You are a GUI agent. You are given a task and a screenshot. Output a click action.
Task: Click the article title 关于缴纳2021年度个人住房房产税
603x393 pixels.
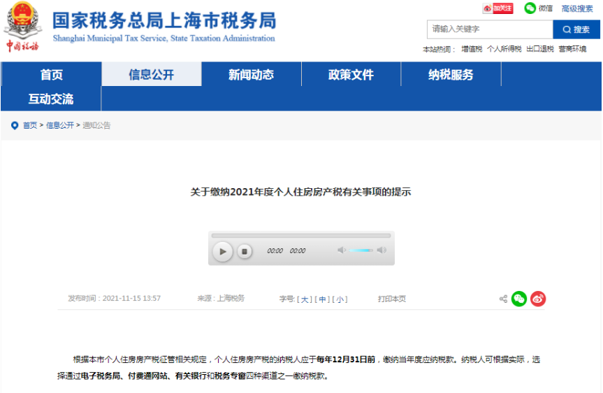[300, 192]
